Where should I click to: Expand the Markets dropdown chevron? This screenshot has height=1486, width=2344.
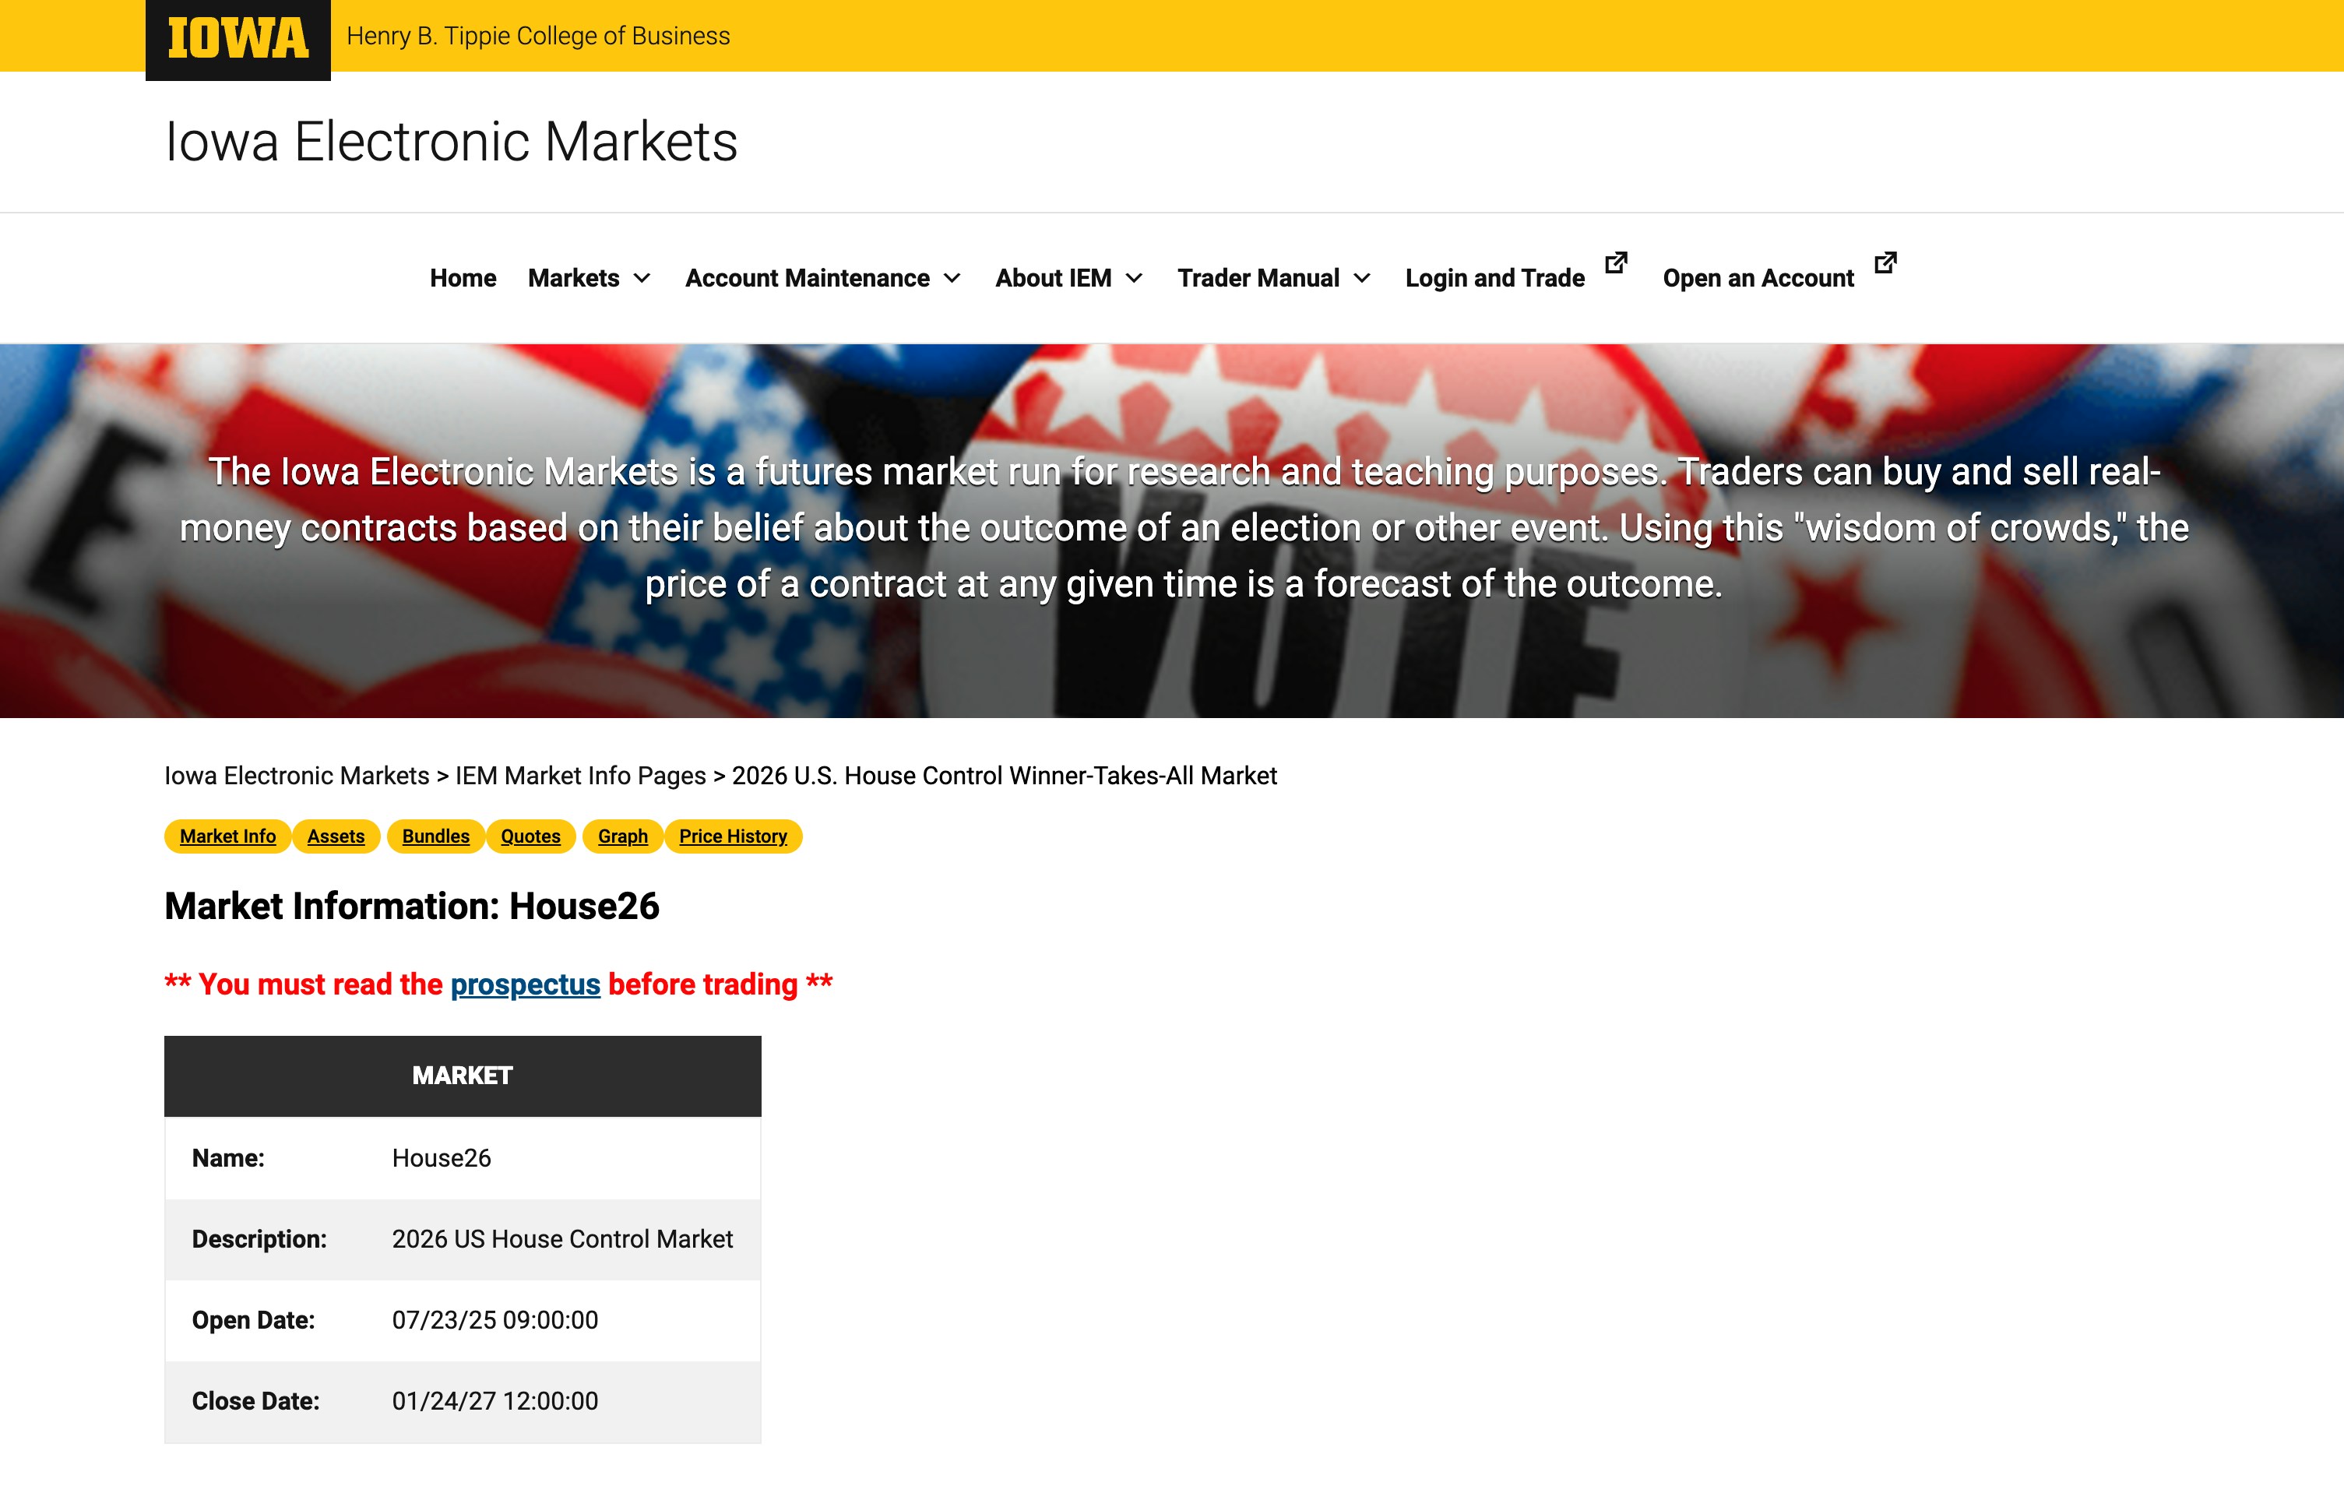click(x=642, y=279)
